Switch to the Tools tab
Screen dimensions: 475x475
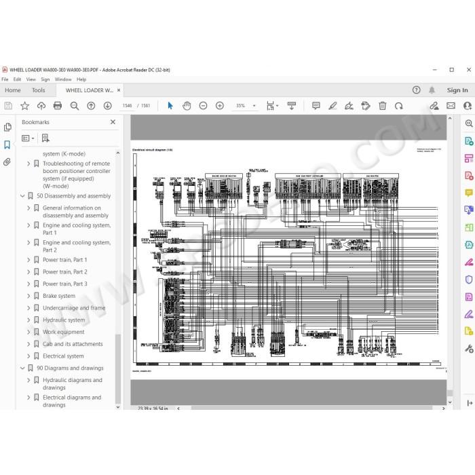click(39, 90)
